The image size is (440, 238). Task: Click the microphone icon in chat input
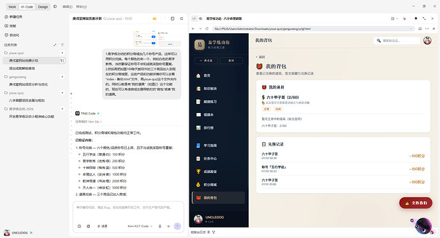point(160,227)
